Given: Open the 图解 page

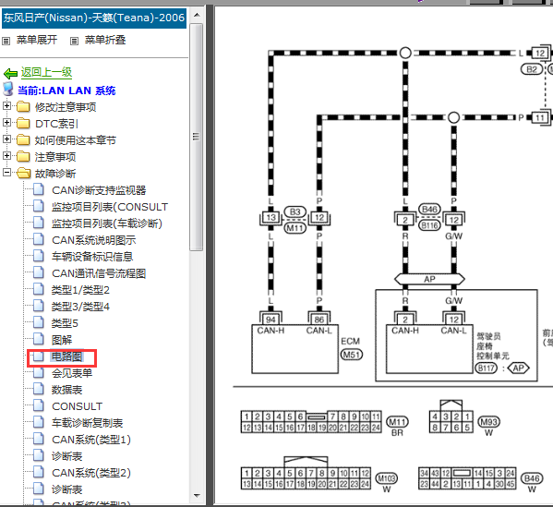Looking at the screenshot, I should pyautogui.click(x=62, y=340).
